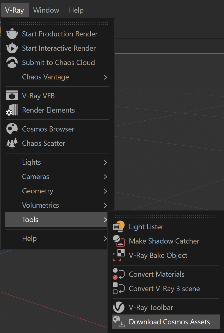224x333 pixels.
Task: Click the Start Production Render teapot icon
Action: [x=12, y=34]
